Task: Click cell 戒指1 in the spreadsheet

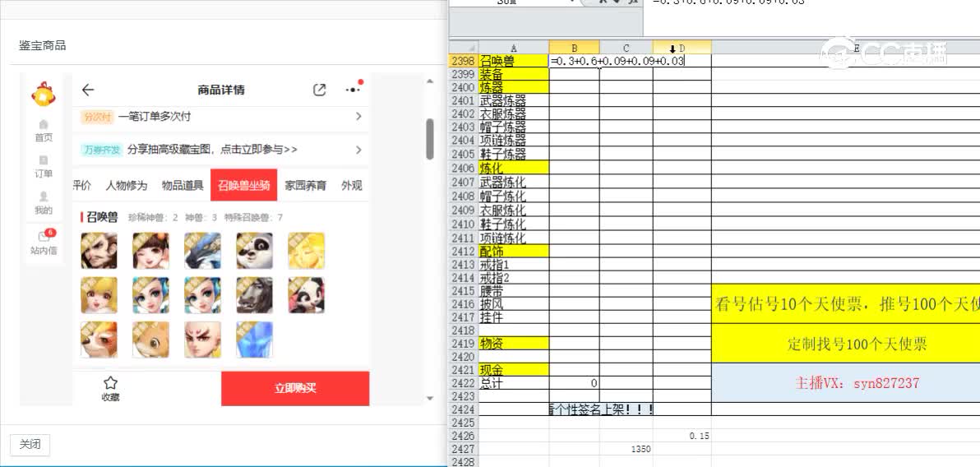Action: click(x=514, y=265)
